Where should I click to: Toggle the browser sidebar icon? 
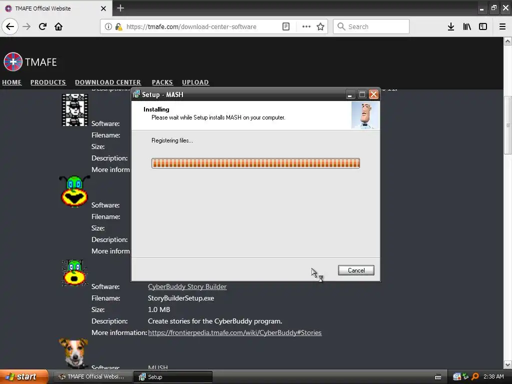pos(483,26)
